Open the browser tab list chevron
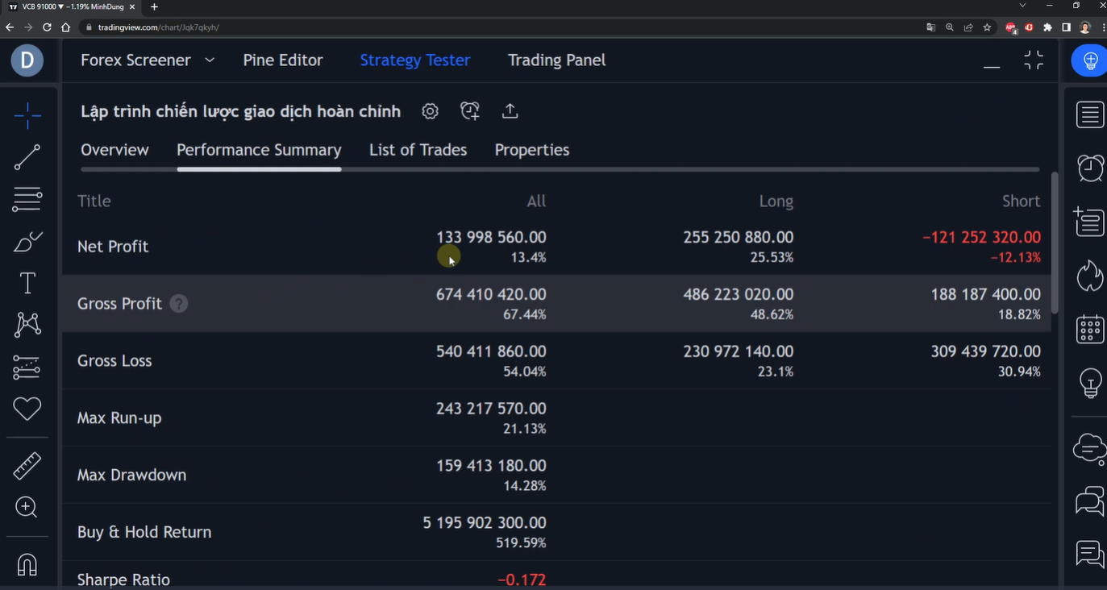Image resolution: width=1107 pixels, height=590 pixels. click(1022, 6)
